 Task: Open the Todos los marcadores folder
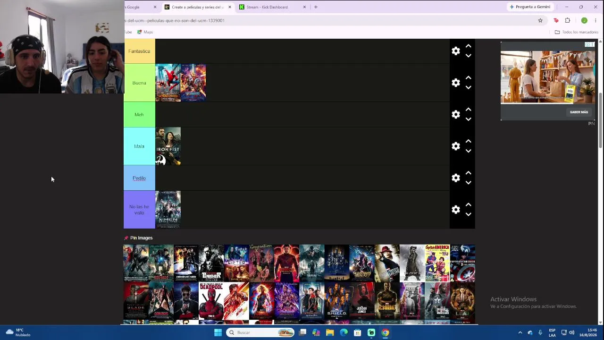[x=577, y=32]
